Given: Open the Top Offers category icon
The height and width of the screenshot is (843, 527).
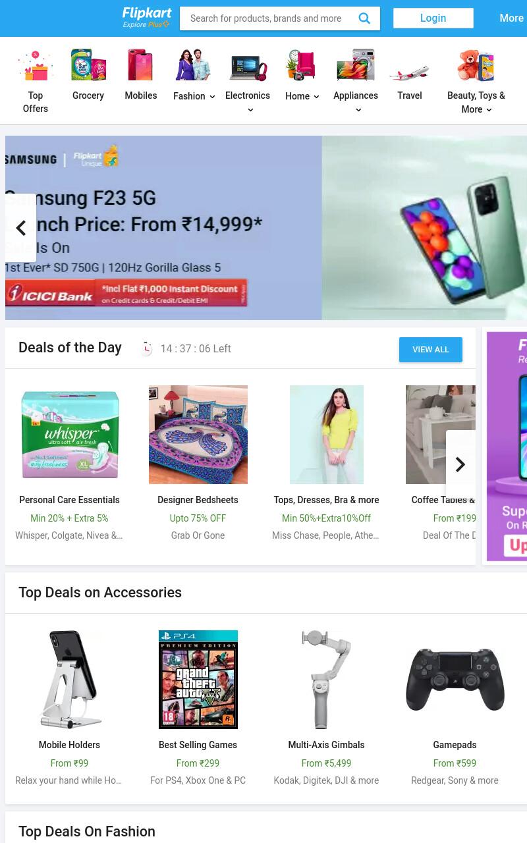Looking at the screenshot, I should (36, 65).
